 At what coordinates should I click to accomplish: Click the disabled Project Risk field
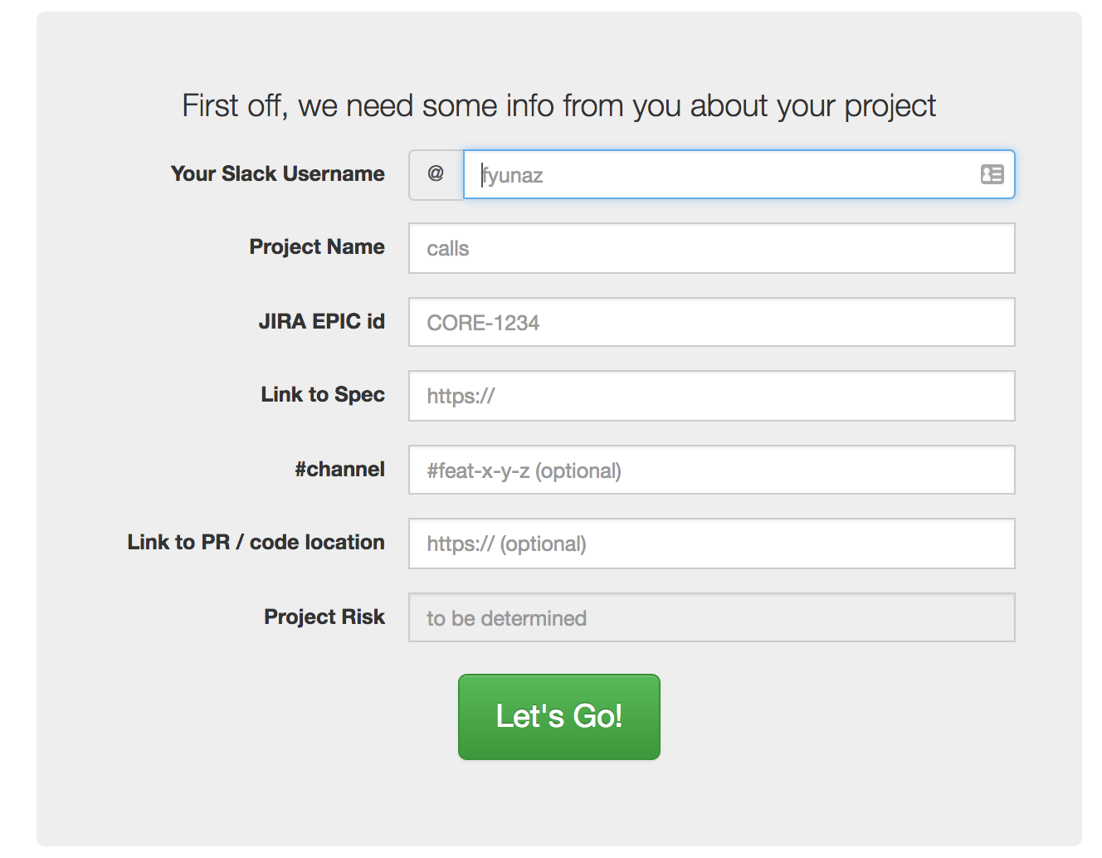tap(711, 617)
